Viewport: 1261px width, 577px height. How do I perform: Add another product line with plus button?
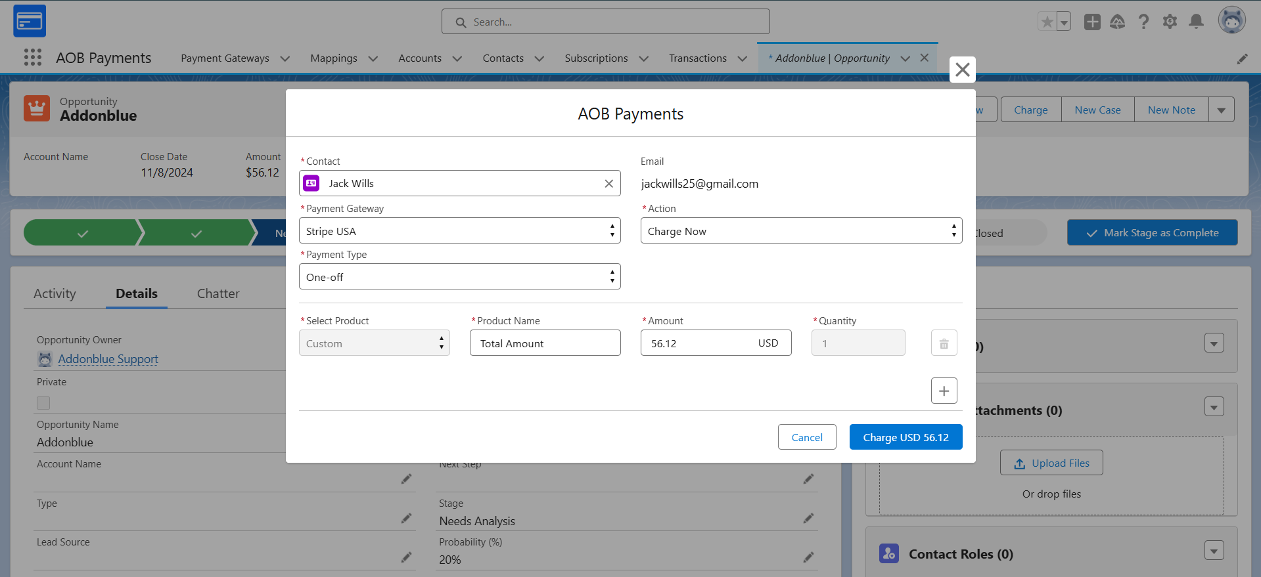pos(944,391)
